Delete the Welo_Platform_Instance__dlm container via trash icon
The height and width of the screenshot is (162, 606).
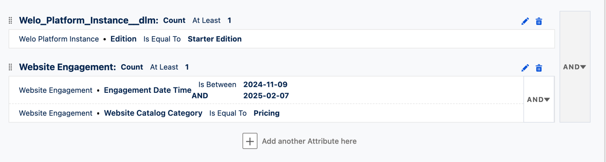pyautogui.click(x=539, y=21)
